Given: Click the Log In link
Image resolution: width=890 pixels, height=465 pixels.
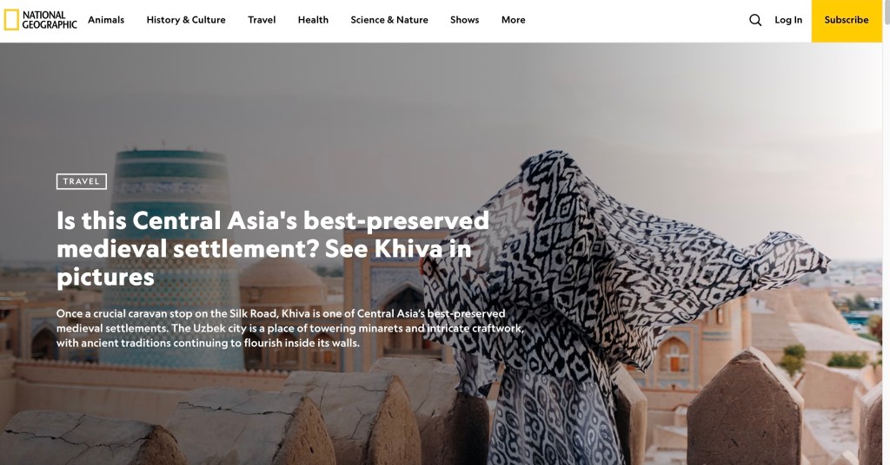Looking at the screenshot, I should (x=788, y=20).
